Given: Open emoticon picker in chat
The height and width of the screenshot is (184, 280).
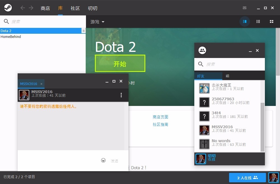Looking at the screenshot, I should pyautogui.click(x=103, y=160).
